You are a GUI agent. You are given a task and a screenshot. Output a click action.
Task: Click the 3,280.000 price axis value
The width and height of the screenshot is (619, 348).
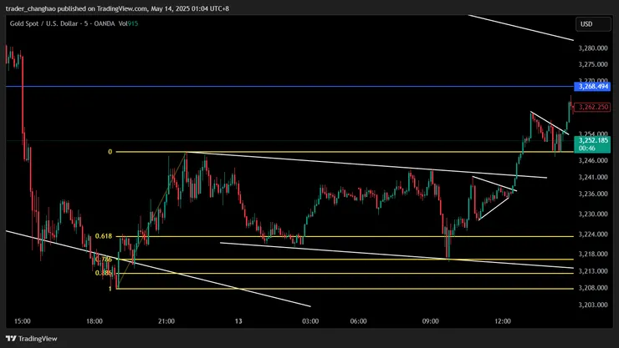(x=593, y=48)
